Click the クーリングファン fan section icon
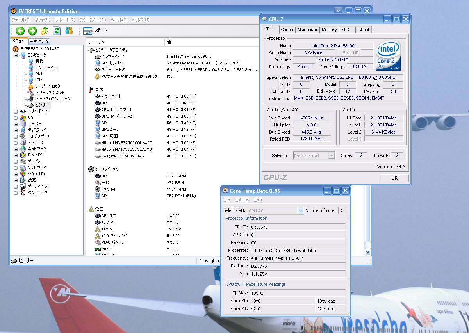The height and width of the screenshot is (333, 469). 91,169
